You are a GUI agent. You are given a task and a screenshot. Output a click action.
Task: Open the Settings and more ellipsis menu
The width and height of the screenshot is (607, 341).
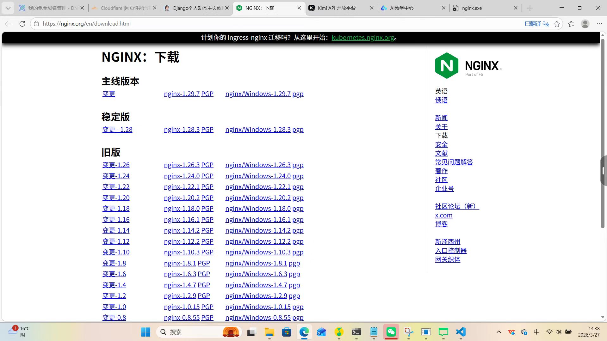click(599, 24)
